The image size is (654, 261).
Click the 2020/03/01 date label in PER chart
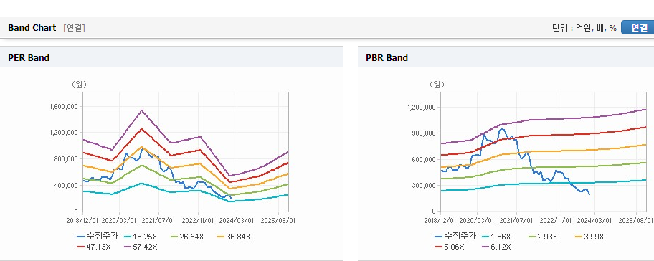tap(119, 220)
